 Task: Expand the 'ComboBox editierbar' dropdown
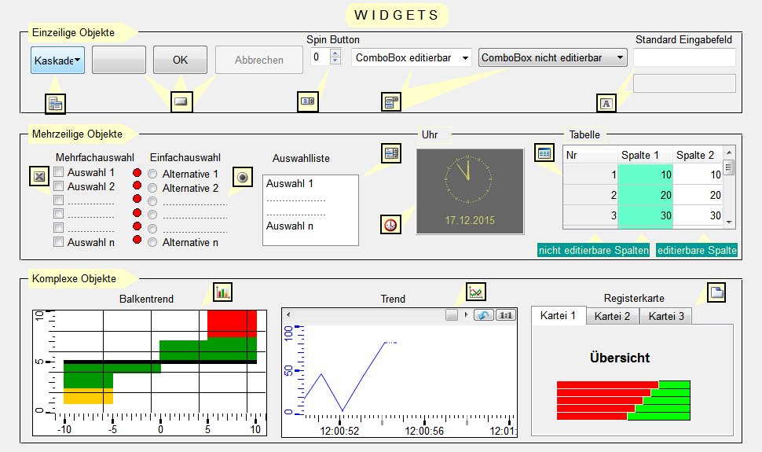click(x=465, y=58)
